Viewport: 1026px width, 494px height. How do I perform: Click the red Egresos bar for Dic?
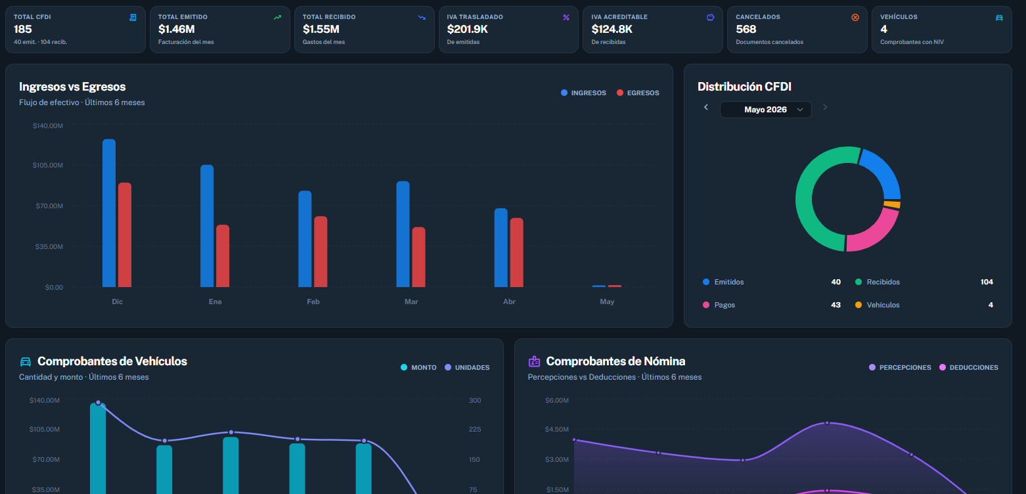(x=125, y=235)
